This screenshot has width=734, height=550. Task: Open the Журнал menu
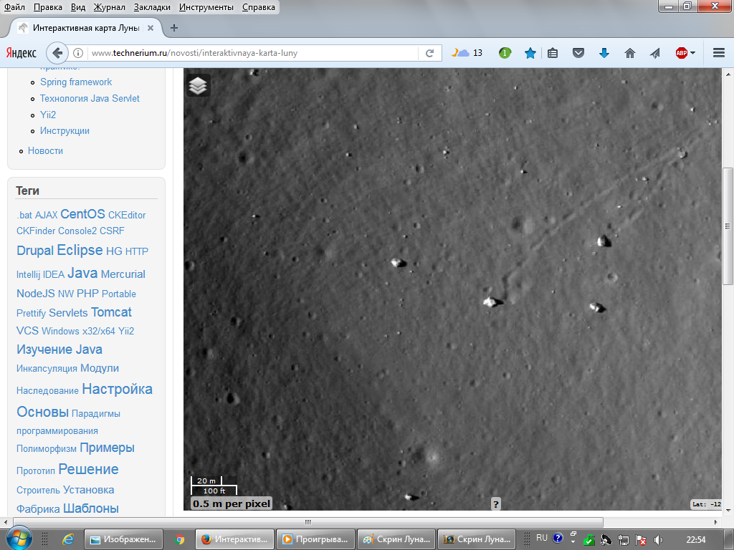pyautogui.click(x=109, y=7)
